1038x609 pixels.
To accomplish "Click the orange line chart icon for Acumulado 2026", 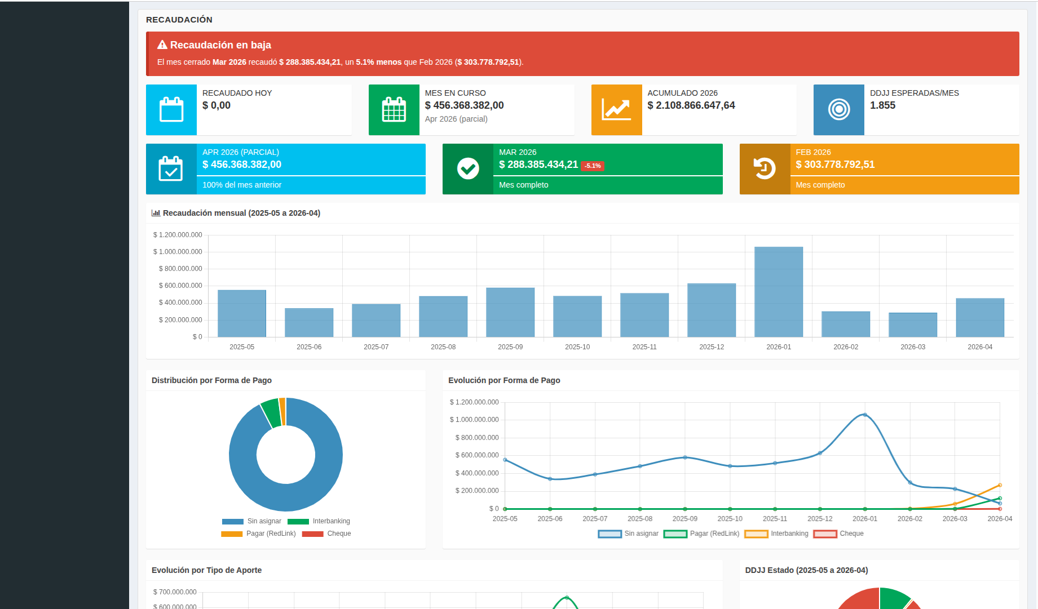I will pyautogui.click(x=616, y=110).
